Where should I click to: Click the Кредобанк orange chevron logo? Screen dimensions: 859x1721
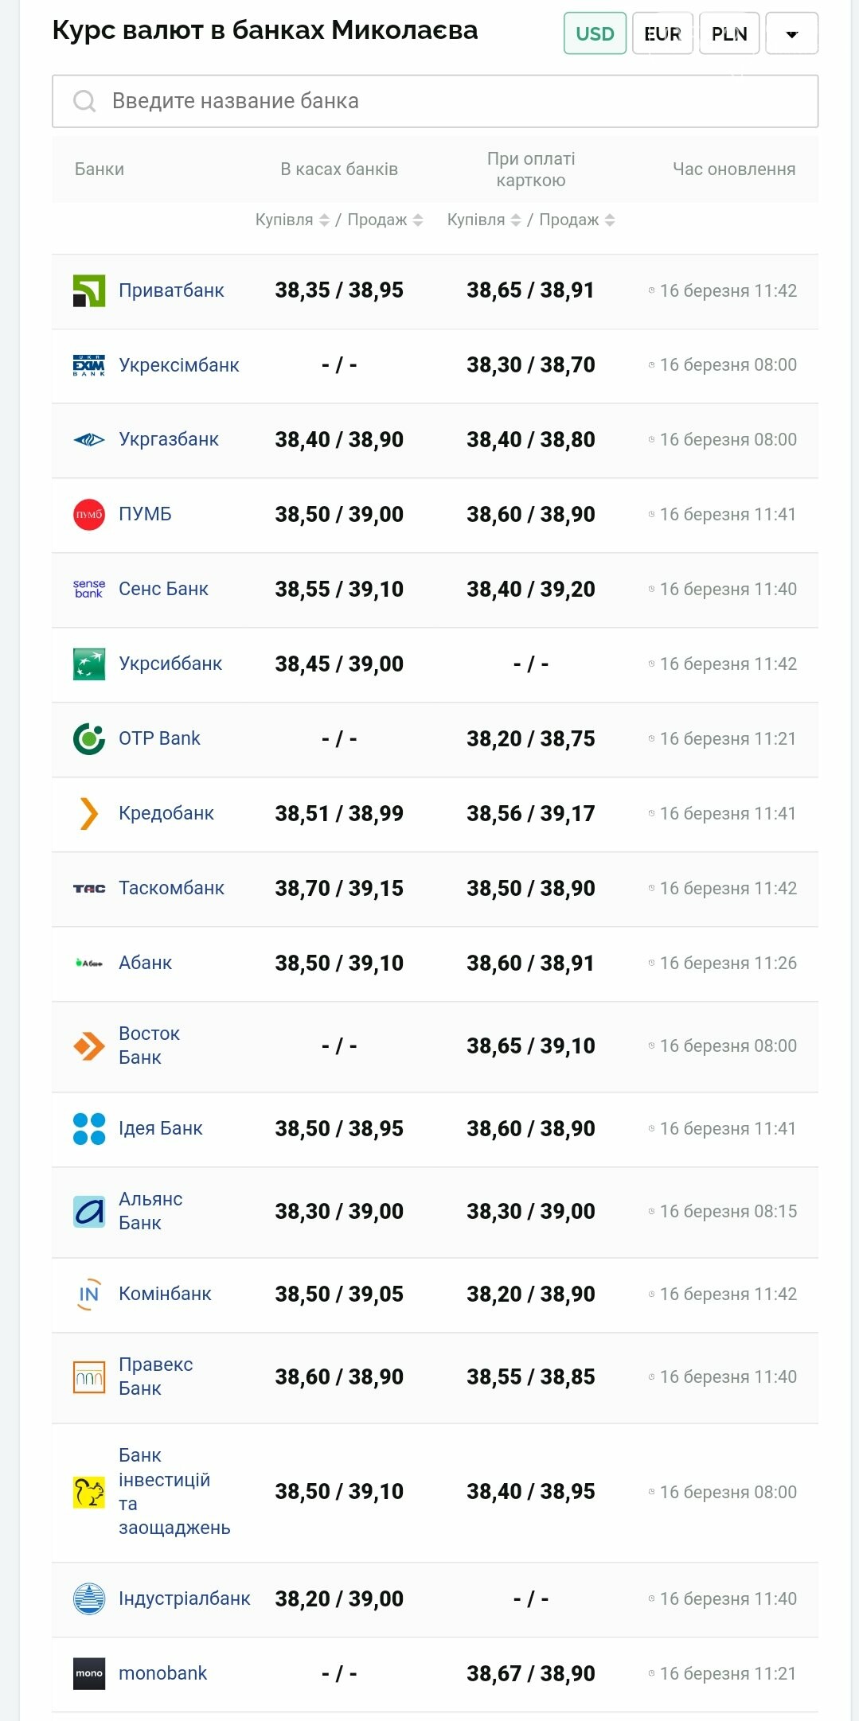[x=88, y=813]
